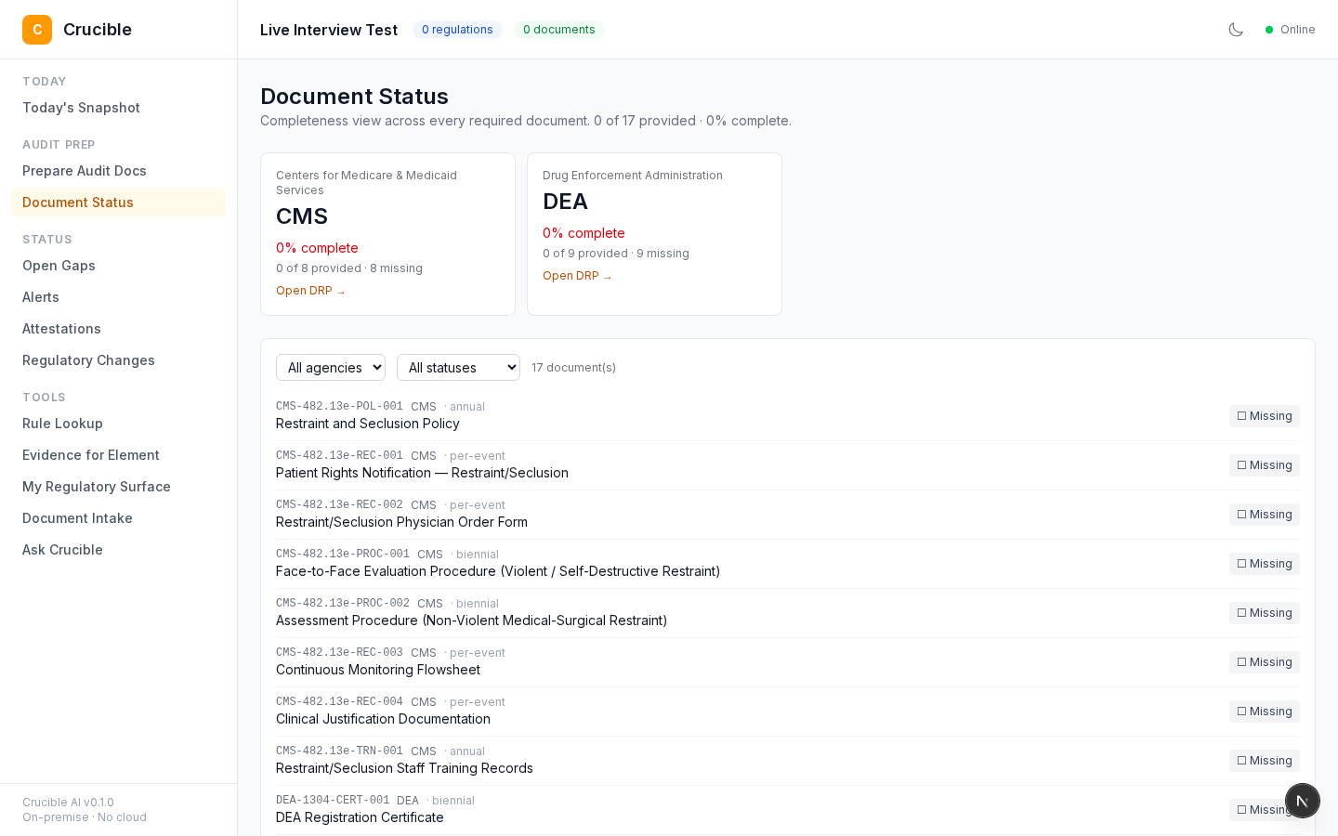This screenshot has height=836, width=1338.
Task: Toggle dark mode with the moon icon
Action: pyautogui.click(x=1236, y=29)
